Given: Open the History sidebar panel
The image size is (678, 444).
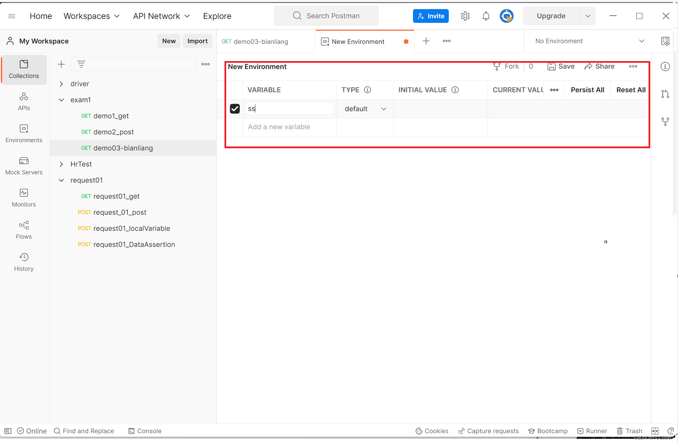Looking at the screenshot, I should [24, 262].
